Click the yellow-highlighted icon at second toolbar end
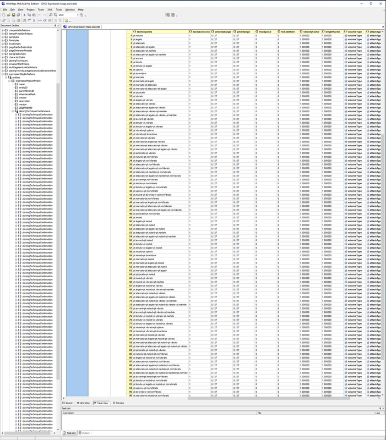The image size is (386, 440). pyautogui.click(x=67, y=20)
